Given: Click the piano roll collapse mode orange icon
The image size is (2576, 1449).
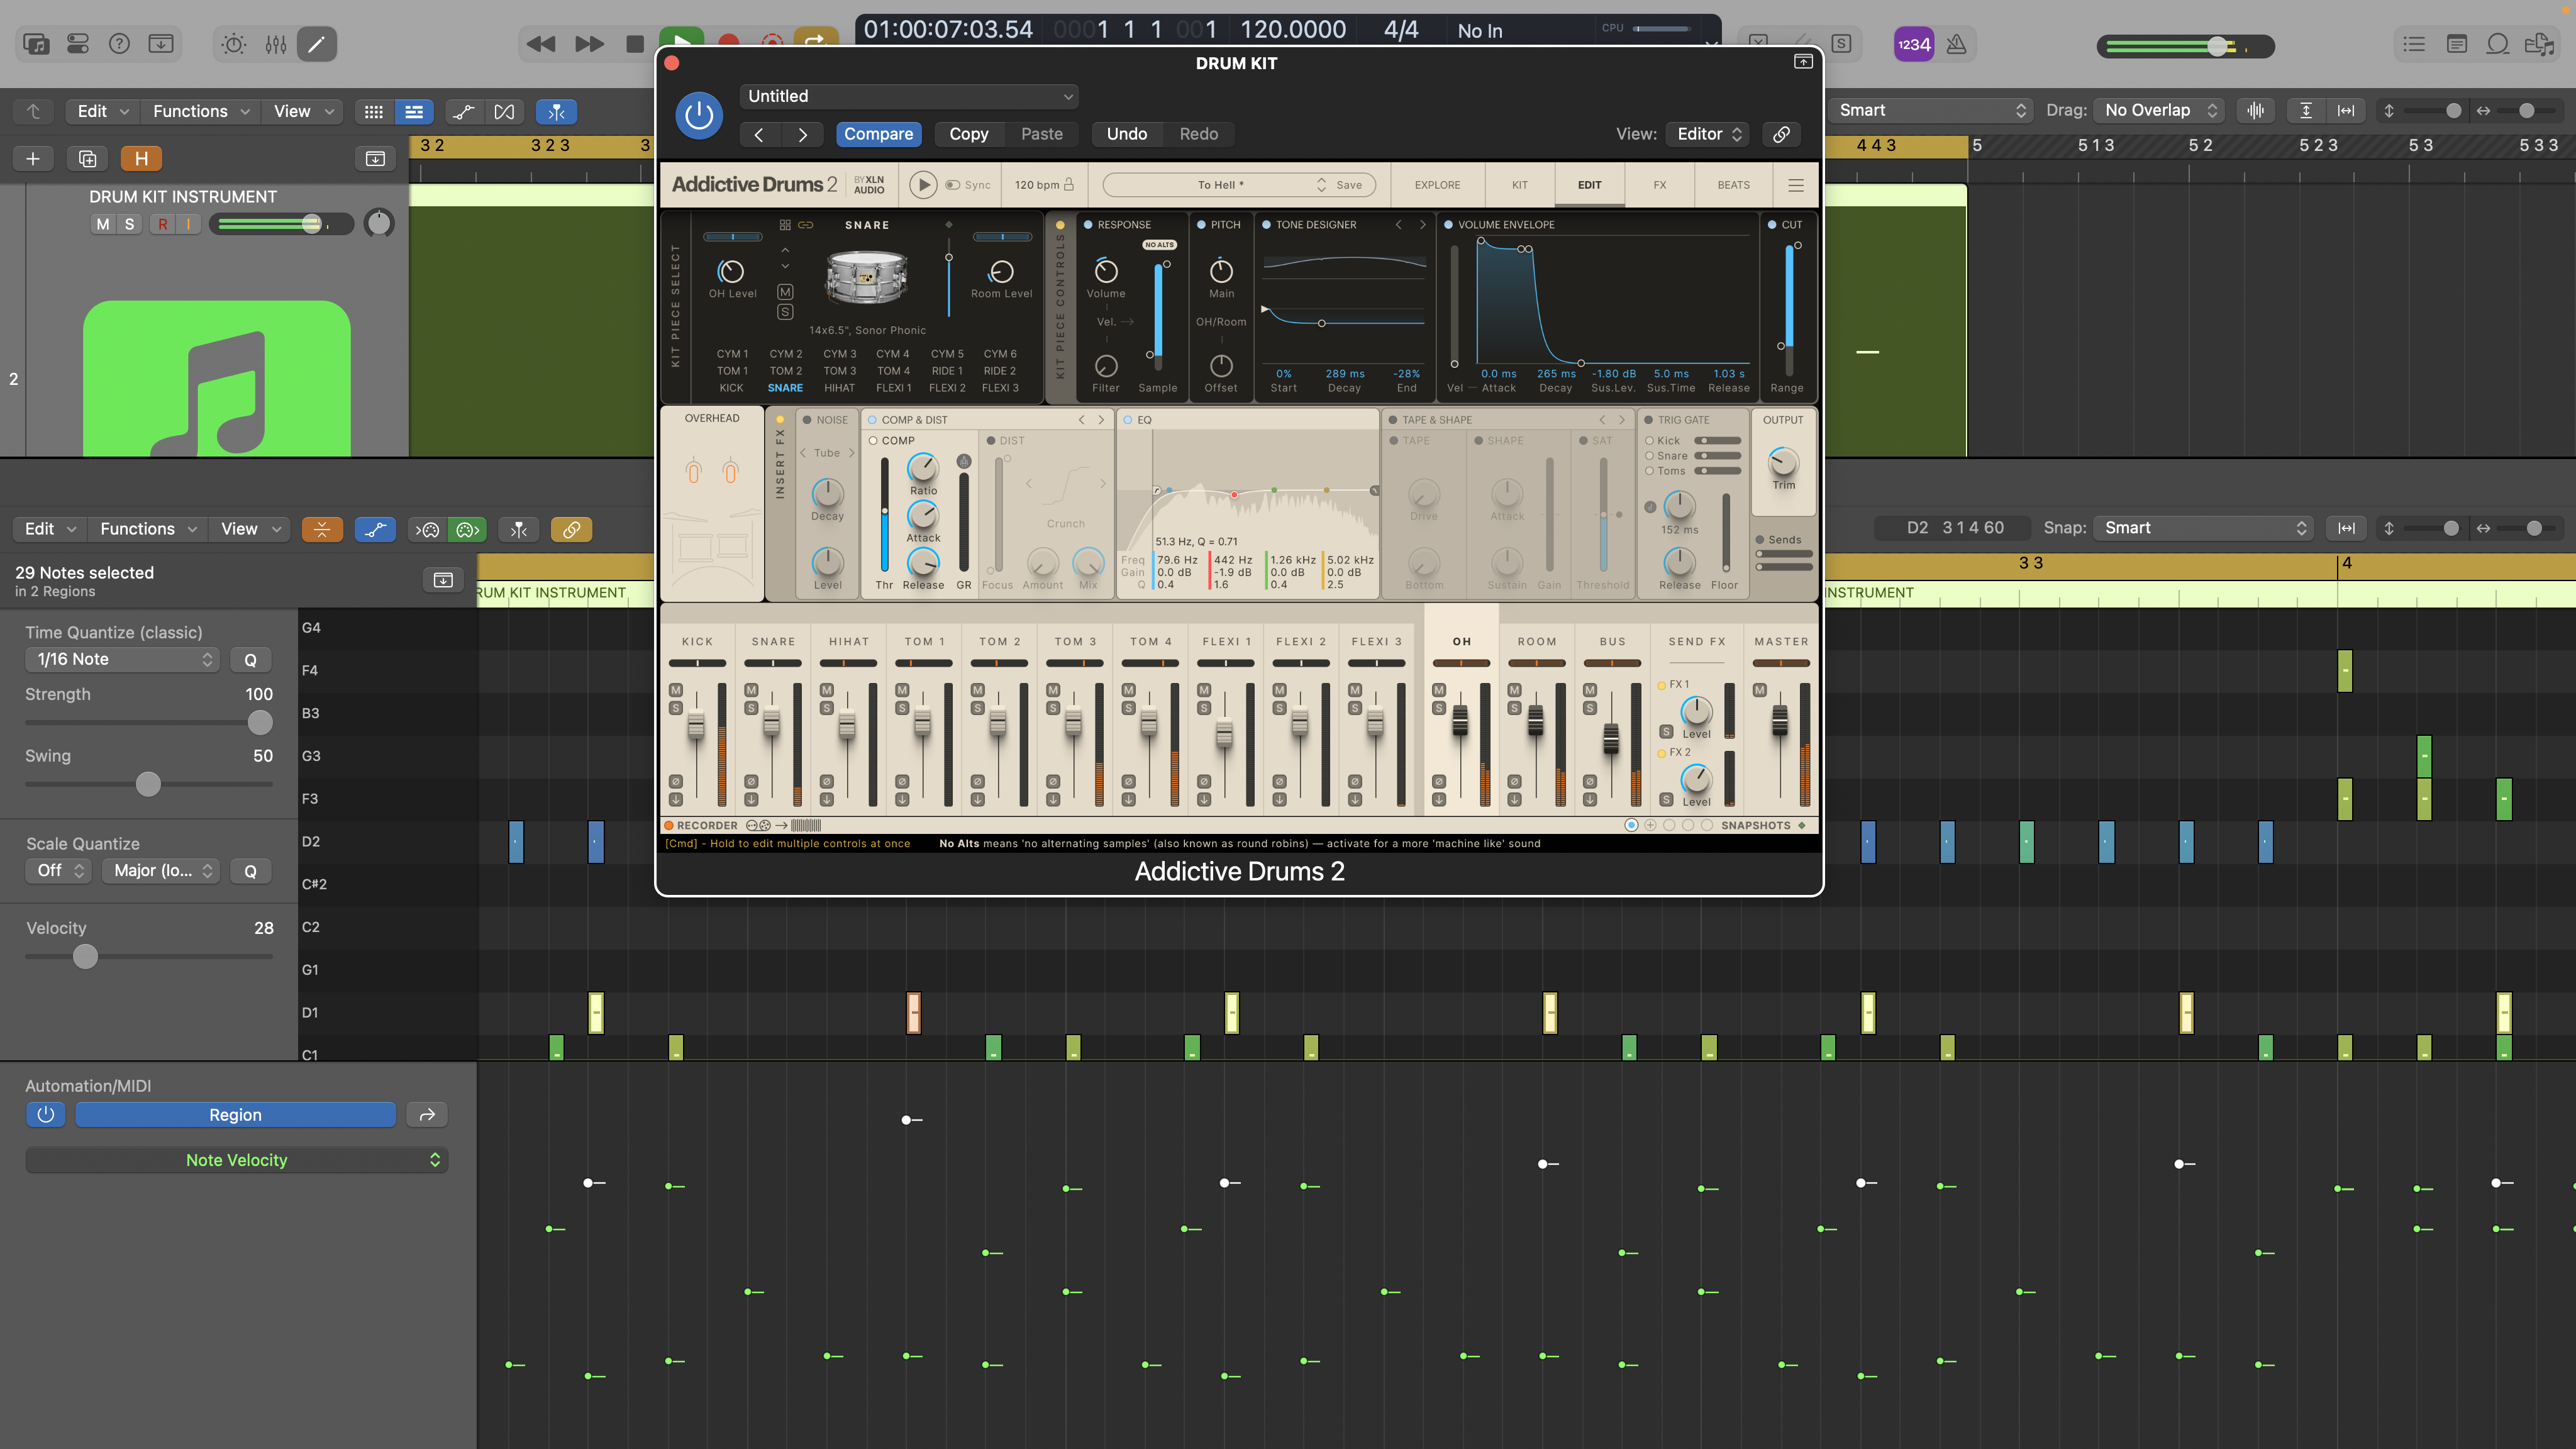Looking at the screenshot, I should click(322, 529).
